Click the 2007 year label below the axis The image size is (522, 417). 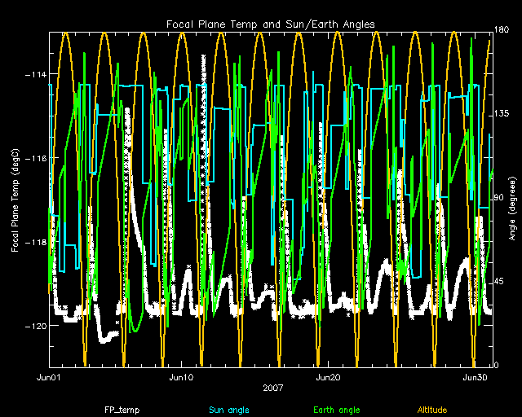[270, 389]
